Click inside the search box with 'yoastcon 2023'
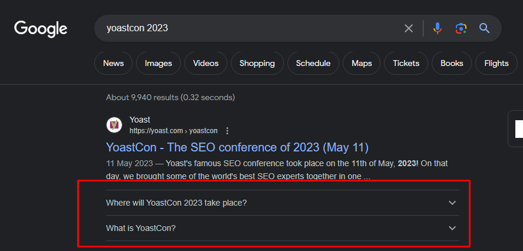This screenshot has height=251, width=523. click(247, 28)
